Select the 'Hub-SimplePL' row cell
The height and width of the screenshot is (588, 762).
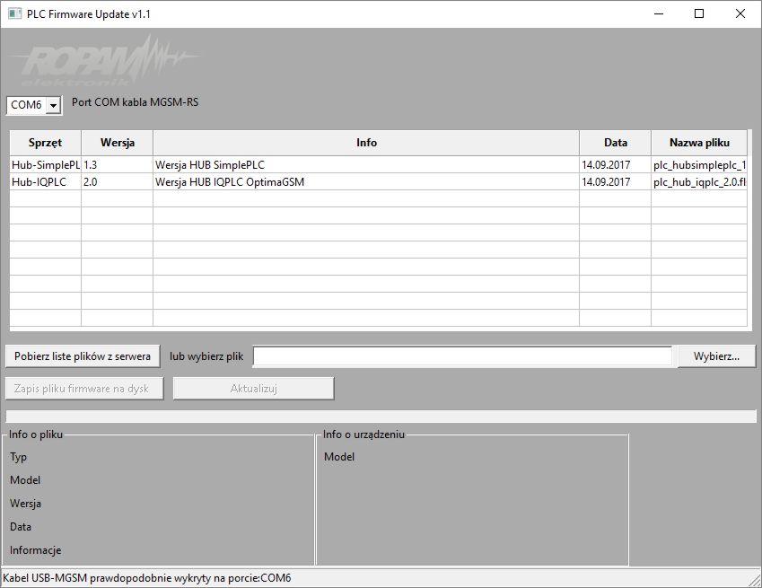click(45, 165)
